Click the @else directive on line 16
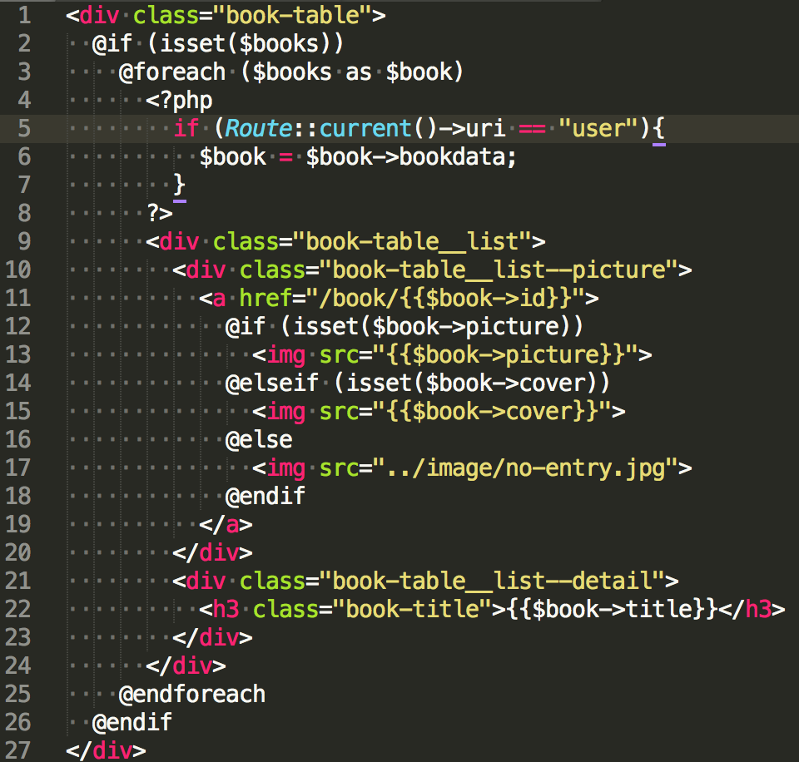The width and height of the screenshot is (799, 762). 259,439
